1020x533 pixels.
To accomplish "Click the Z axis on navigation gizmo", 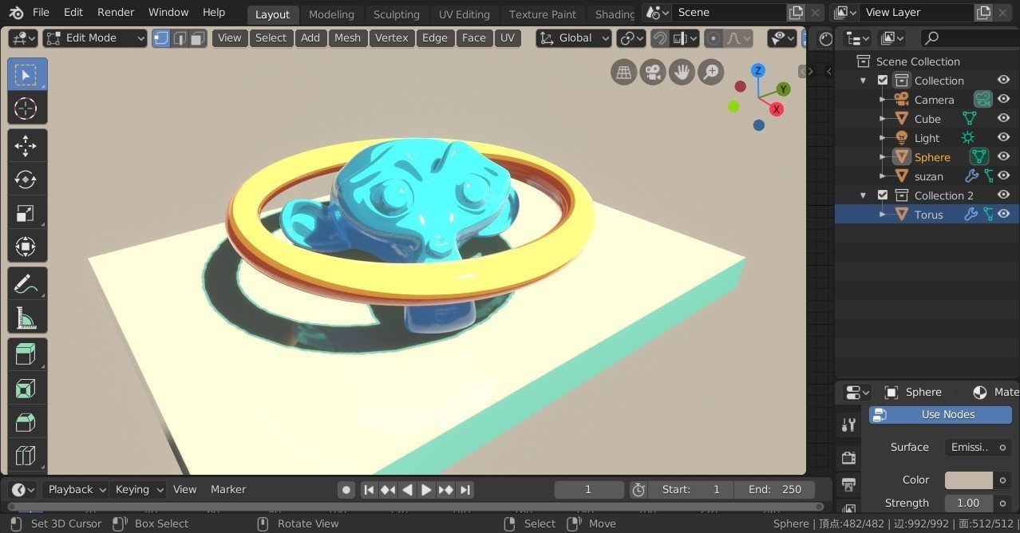I will (758, 71).
